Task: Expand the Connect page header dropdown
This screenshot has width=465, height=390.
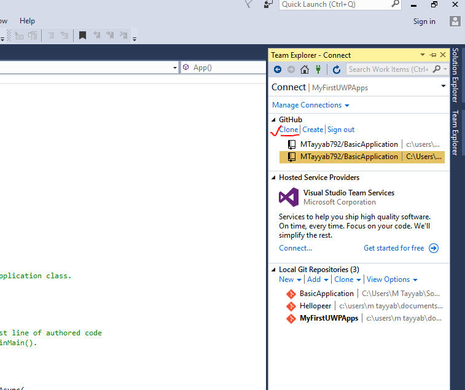Action: pos(444,86)
